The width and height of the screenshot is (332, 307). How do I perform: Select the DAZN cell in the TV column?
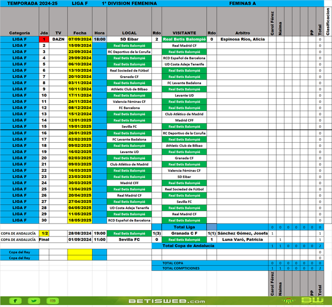58,39
